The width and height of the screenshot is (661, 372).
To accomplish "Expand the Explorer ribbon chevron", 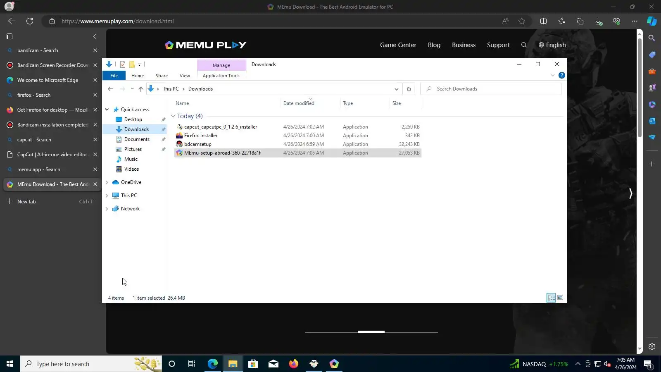I will (x=553, y=75).
